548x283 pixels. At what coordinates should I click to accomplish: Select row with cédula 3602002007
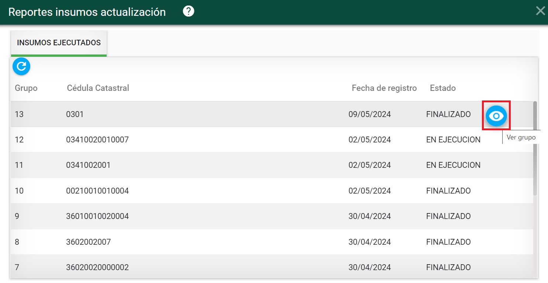coord(88,242)
